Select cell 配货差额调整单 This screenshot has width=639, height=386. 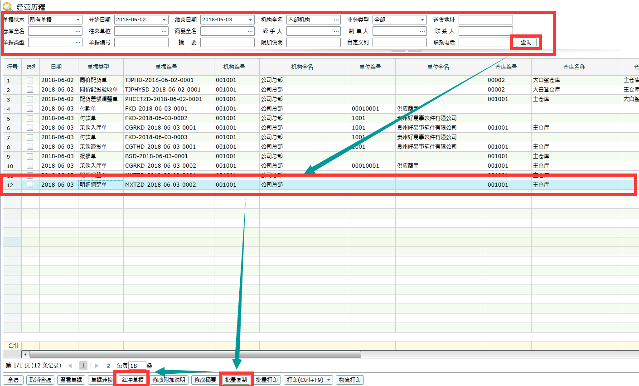coord(101,99)
